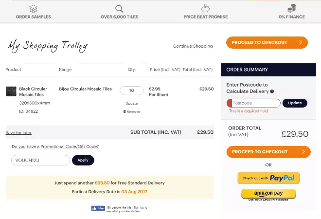
Task: Click the quantity field showing 10
Action: (131, 91)
